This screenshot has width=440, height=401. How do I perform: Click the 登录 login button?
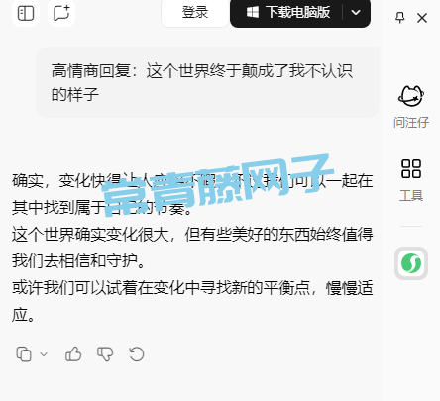click(x=195, y=13)
